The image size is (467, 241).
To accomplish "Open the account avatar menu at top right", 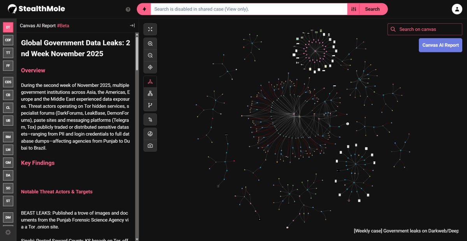I will point(457,9).
